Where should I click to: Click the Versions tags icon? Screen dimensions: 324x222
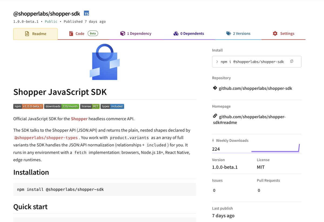228,33
